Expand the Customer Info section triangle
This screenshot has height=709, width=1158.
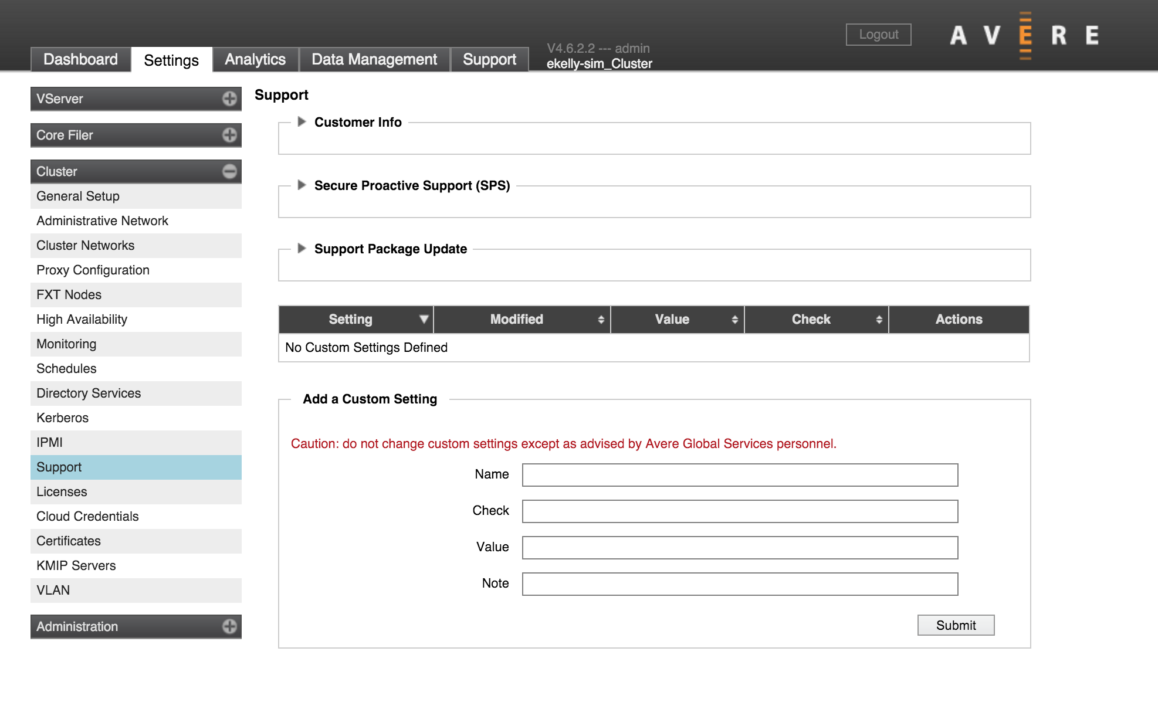302,121
